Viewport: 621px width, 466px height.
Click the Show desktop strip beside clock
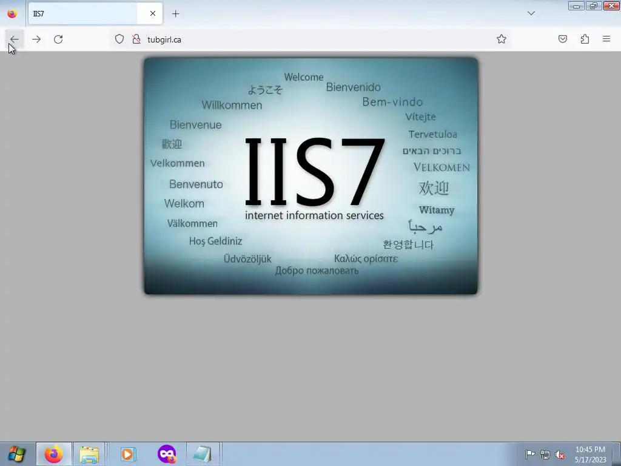(617, 454)
